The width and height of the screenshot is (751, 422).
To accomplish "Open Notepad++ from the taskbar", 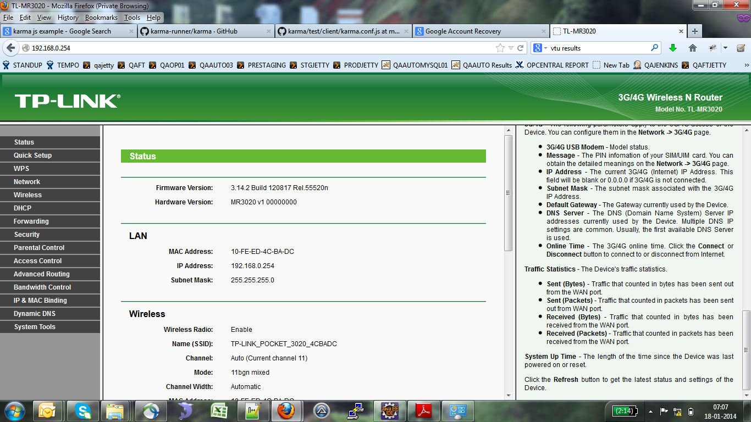I will (x=253, y=411).
